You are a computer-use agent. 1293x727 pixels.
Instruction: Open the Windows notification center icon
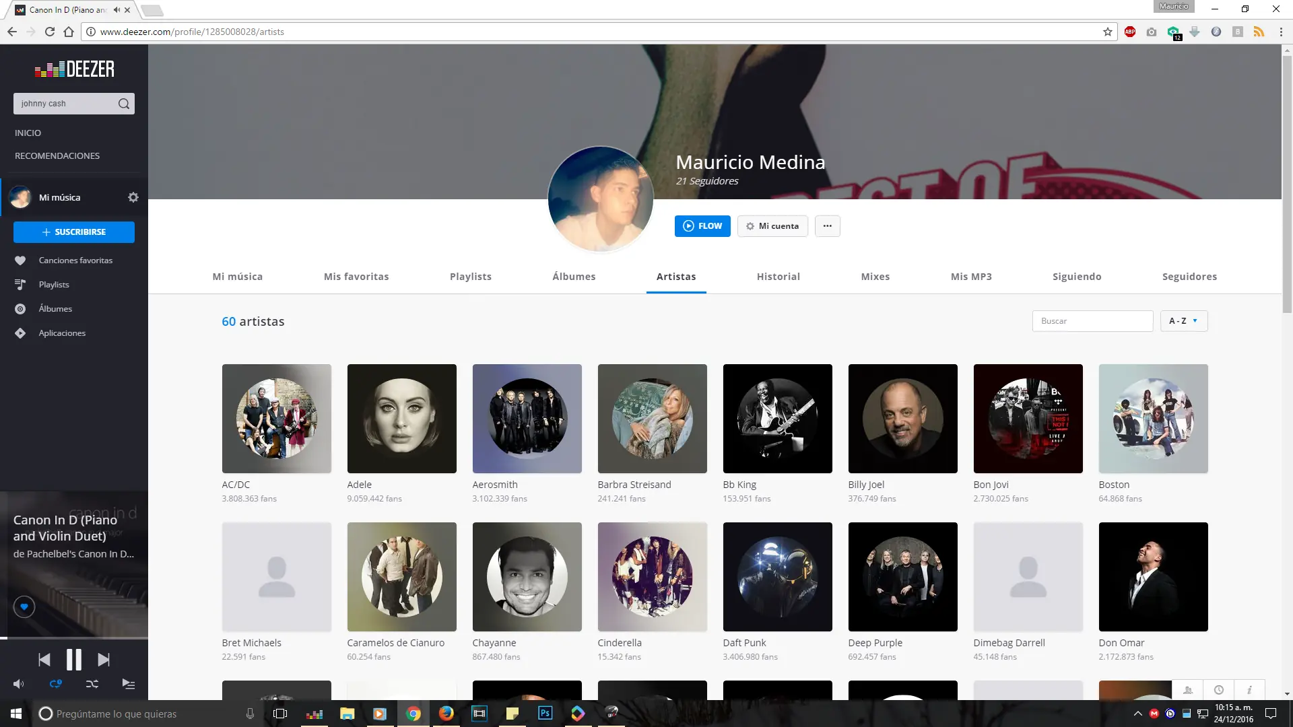coord(1271,714)
